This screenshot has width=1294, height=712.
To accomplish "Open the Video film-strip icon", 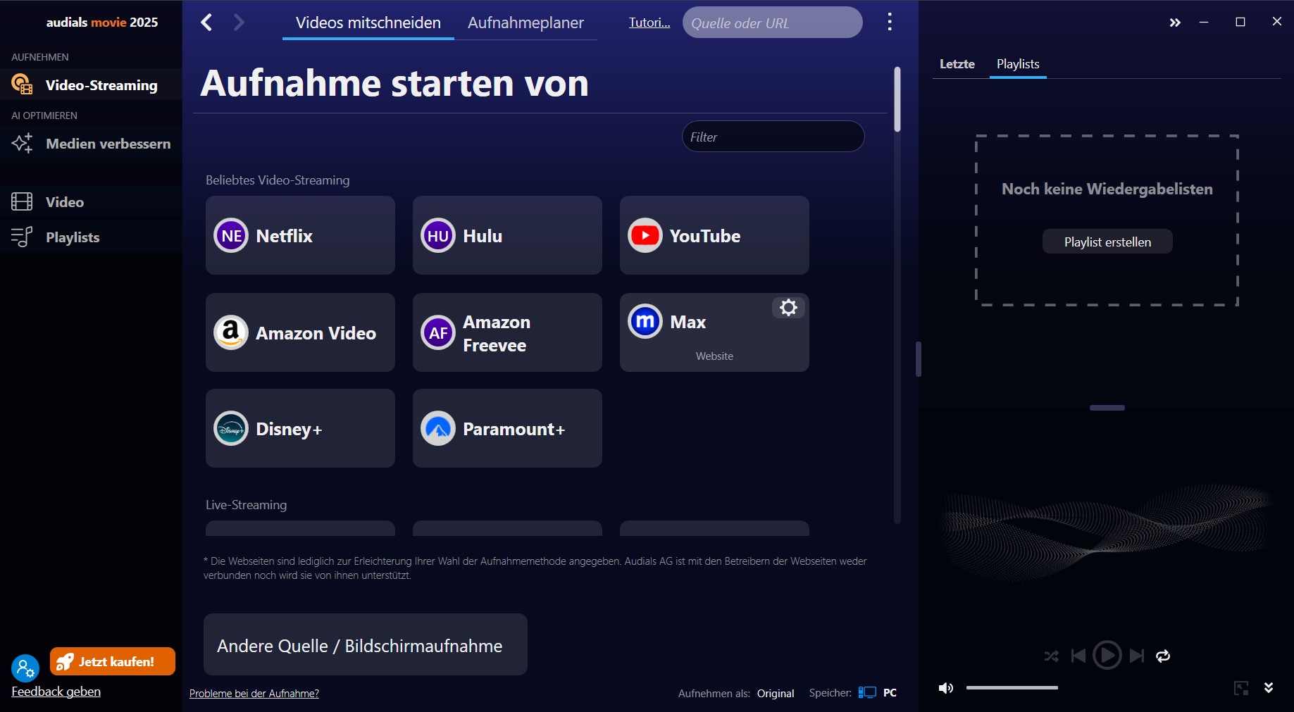I will [x=22, y=201].
